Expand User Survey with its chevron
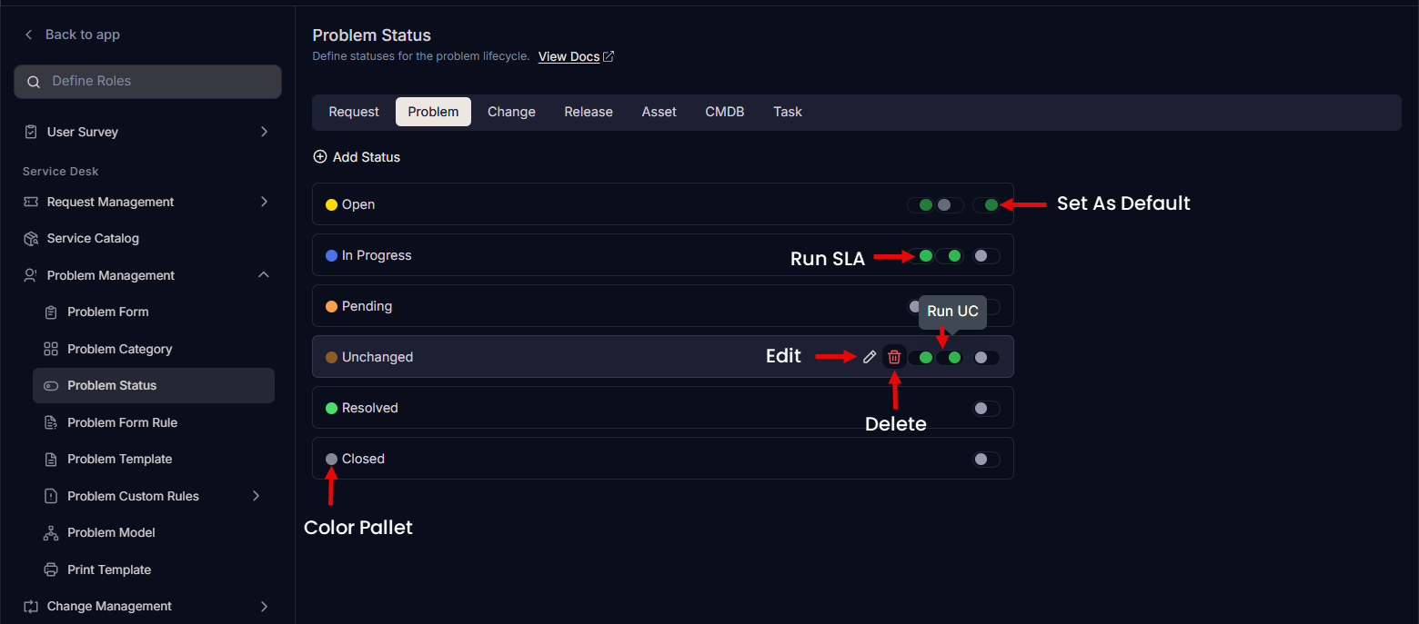Viewport: 1419px width, 624px height. click(x=264, y=132)
